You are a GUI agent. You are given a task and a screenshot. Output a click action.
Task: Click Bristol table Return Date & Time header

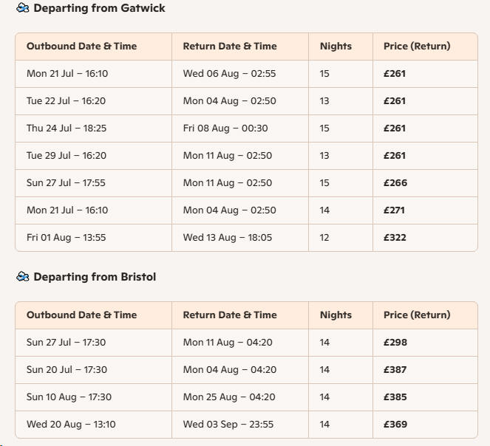coord(230,315)
